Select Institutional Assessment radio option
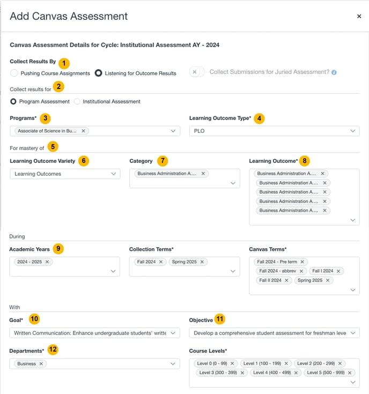369x394 pixels. point(77,101)
